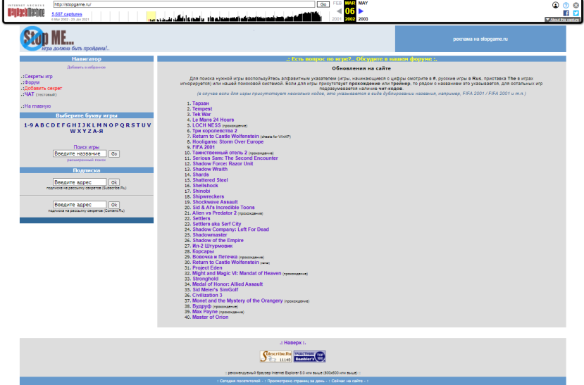Viewport: 584px width, 385px height.
Task: Go to next capture arrow
Action: pos(361,11)
